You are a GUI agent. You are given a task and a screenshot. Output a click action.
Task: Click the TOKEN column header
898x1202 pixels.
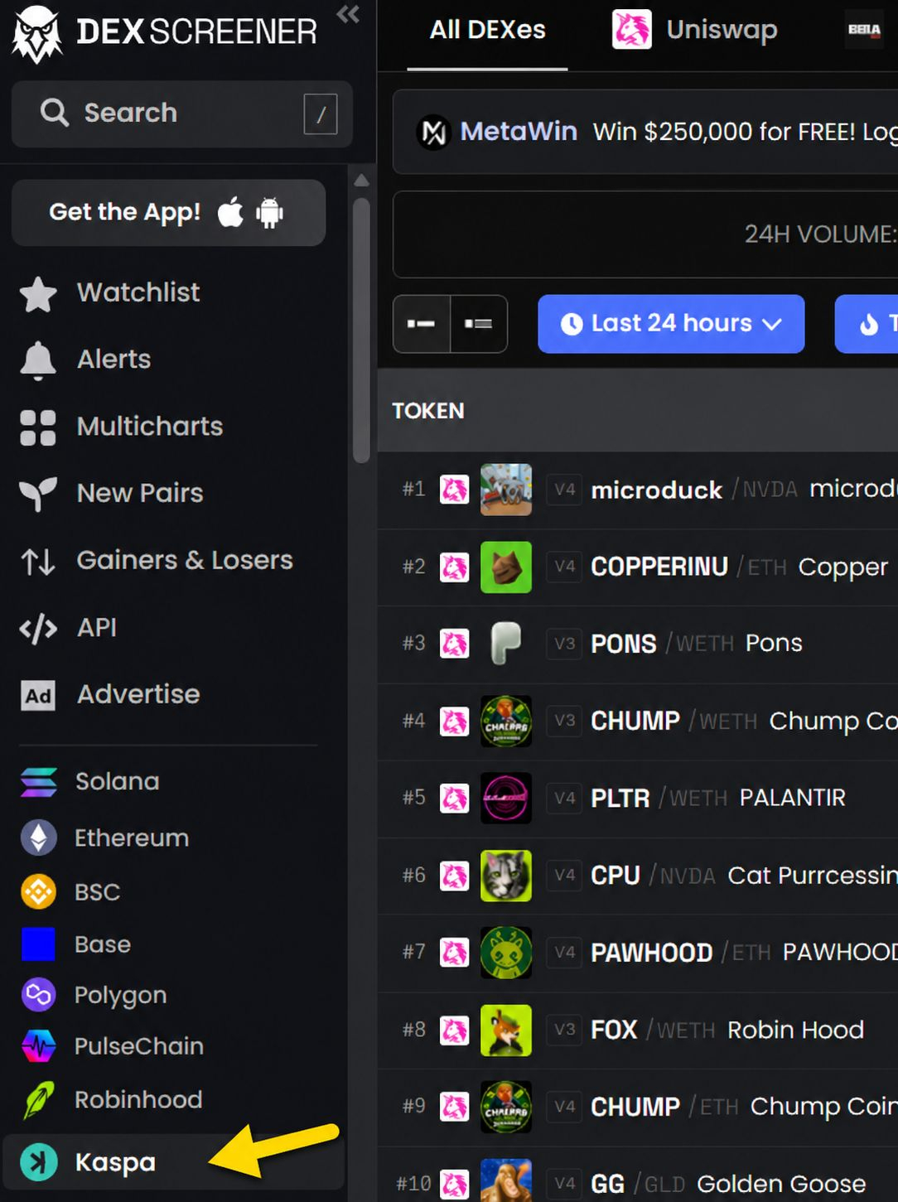(427, 411)
